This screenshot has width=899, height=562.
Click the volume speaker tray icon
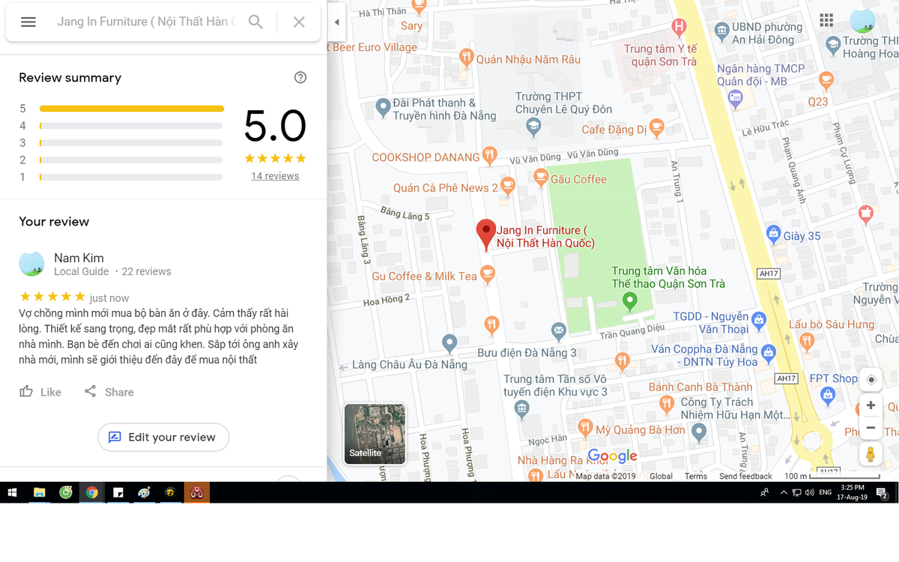click(810, 492)
